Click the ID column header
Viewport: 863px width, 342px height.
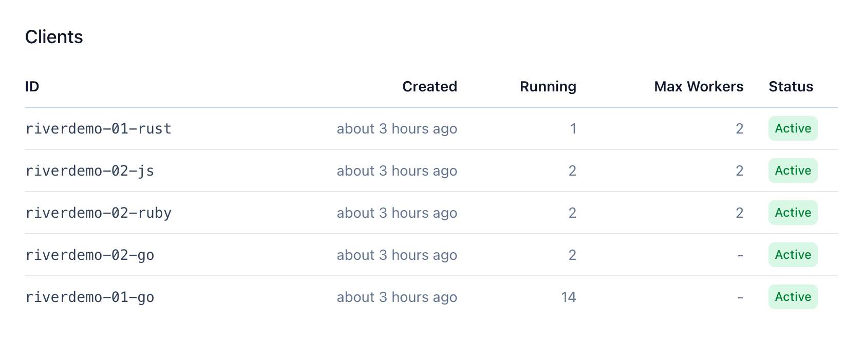point(32,86)
